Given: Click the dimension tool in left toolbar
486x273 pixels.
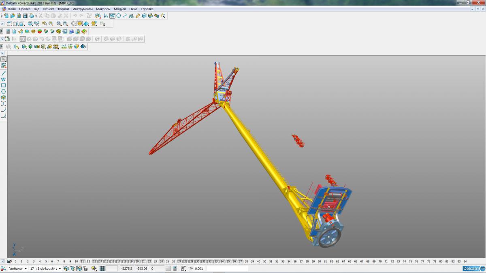Looking at the screenshot, I should (3, 104).
